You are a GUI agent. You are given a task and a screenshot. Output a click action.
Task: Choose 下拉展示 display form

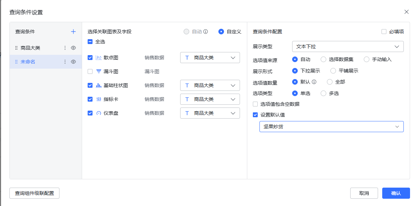(295, 71)
